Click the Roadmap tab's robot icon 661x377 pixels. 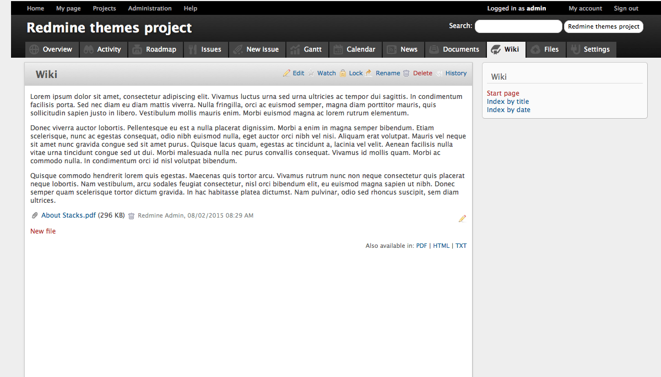tap(137, 49)
